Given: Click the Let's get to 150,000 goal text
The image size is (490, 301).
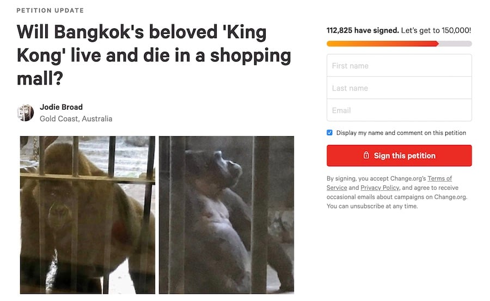Looking at the screenshot, I should coord(436,31).
